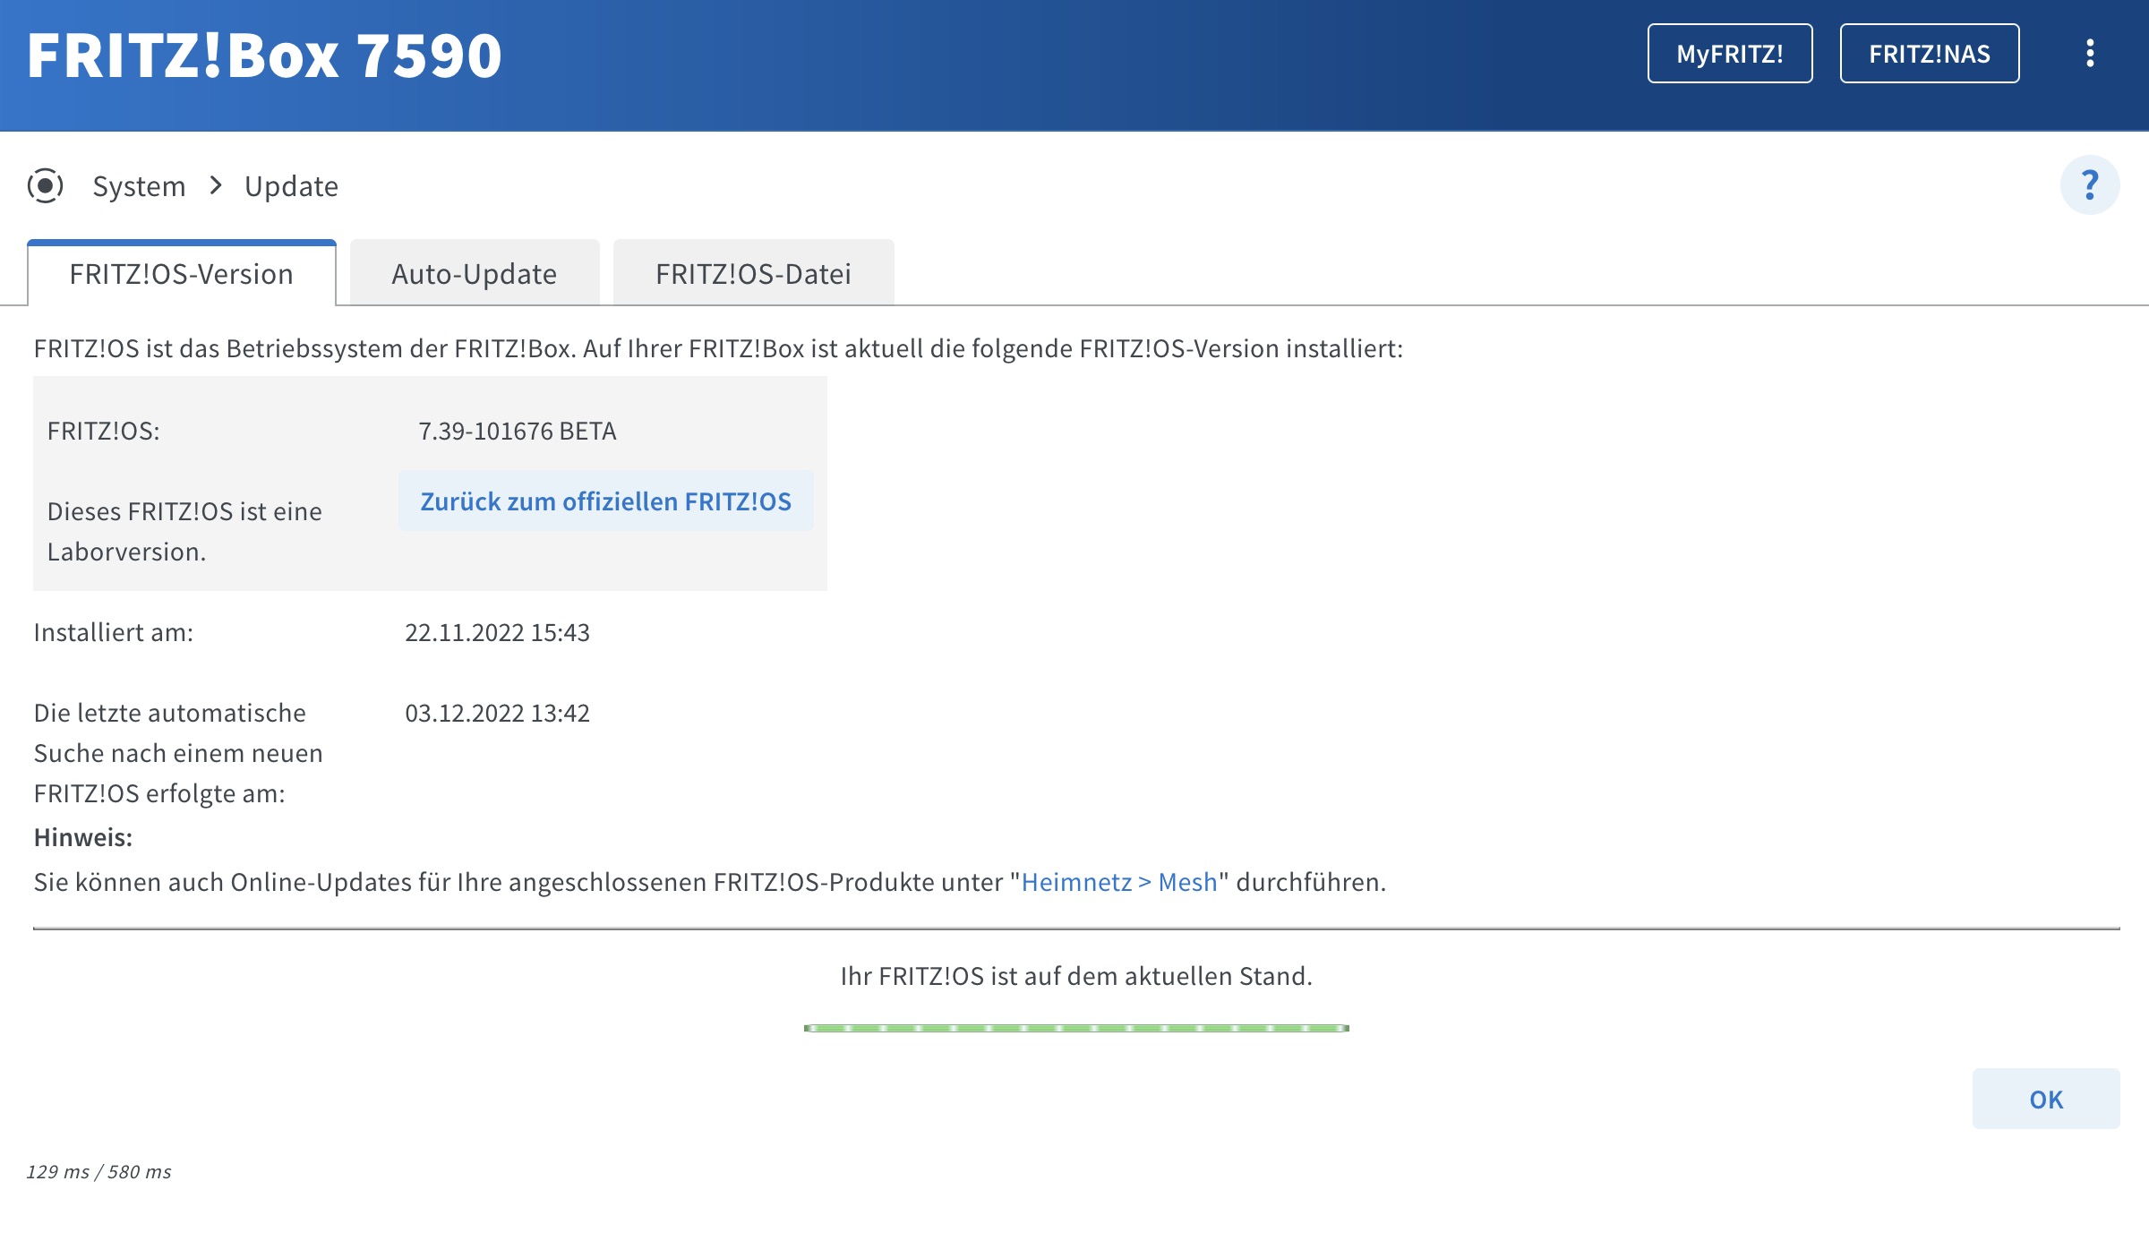The image size is (2149, 1241).
Task: Click the status message about aktuellen Stand
Action: click(1076, 976)
